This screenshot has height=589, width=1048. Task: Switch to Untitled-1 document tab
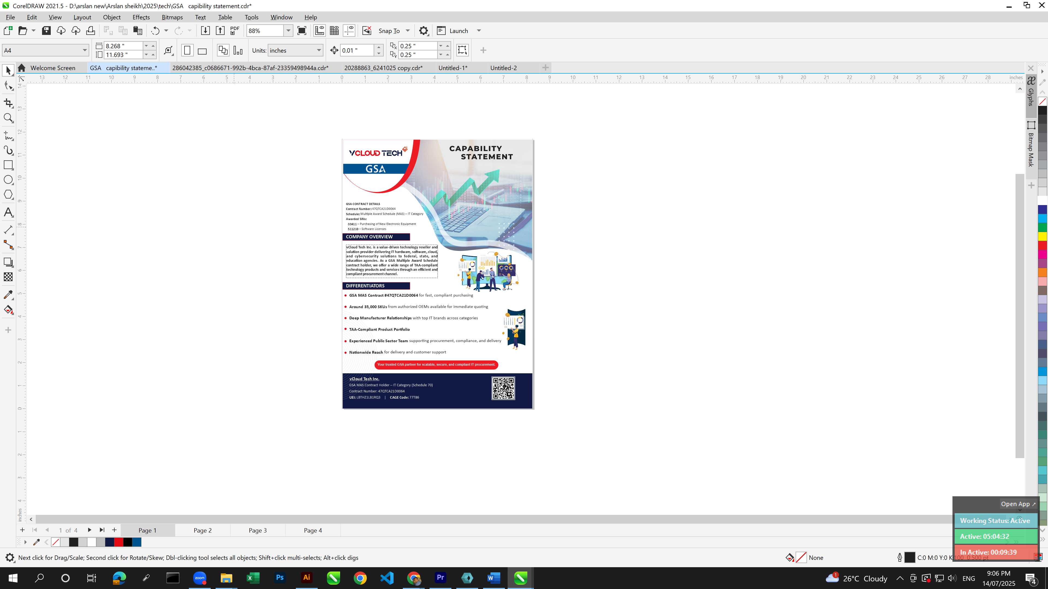(x=453, y=68)
